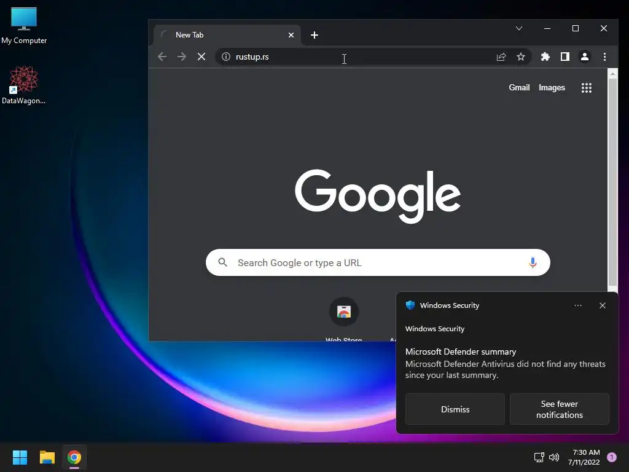Open the Gmail link

(x=519, y=87)
